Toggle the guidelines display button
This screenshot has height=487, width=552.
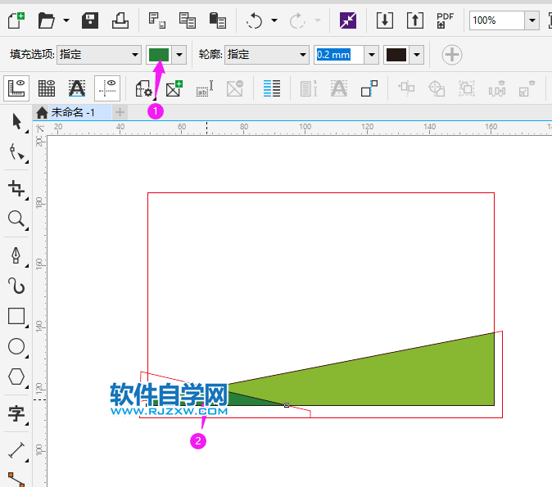pos(107,88)
